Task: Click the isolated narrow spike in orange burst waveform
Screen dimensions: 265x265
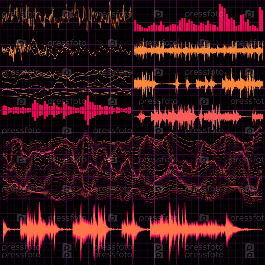Action: point(177,84)
